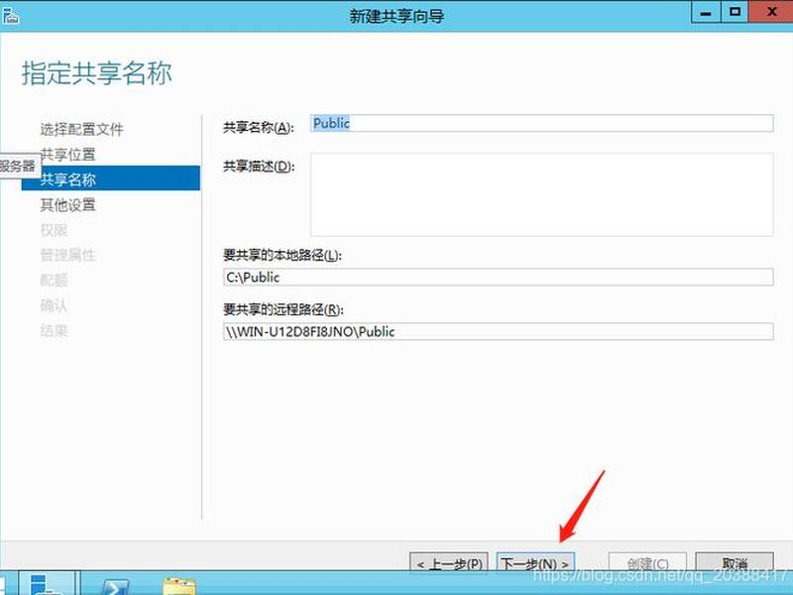Close the 新建共享向导 window
The height and width of the screenshot is (595, 793).
point(771,12)
